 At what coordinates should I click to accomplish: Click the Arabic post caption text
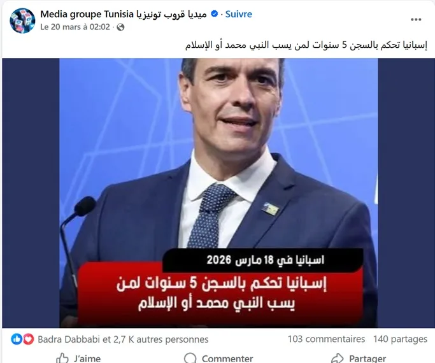pyautogui.click(x=306, y=45)
